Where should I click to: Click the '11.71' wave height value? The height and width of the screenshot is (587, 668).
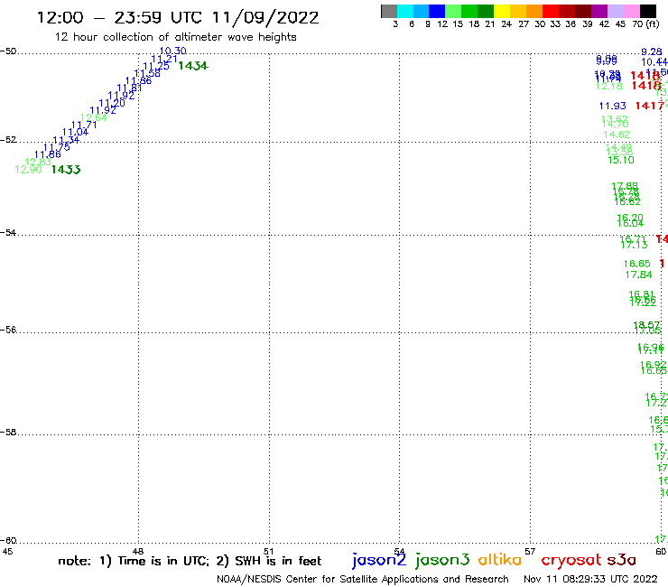coord(84,126)
